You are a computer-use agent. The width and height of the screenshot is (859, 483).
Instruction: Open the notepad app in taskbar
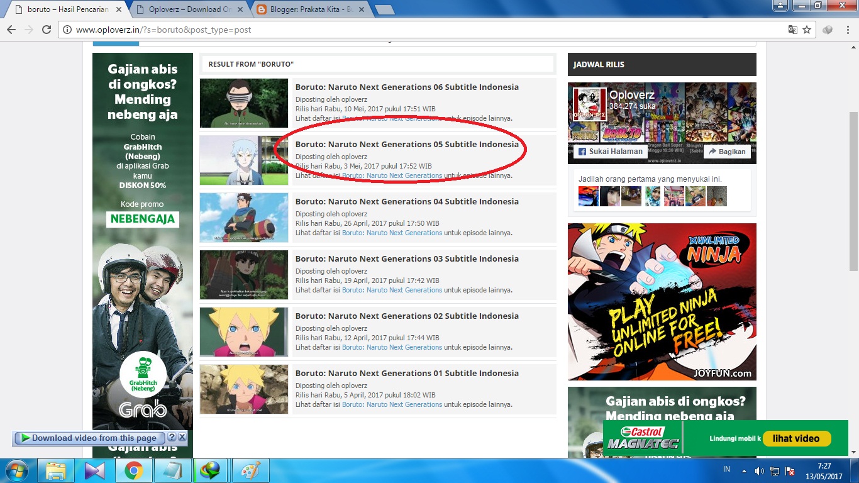tap(172, 470)
